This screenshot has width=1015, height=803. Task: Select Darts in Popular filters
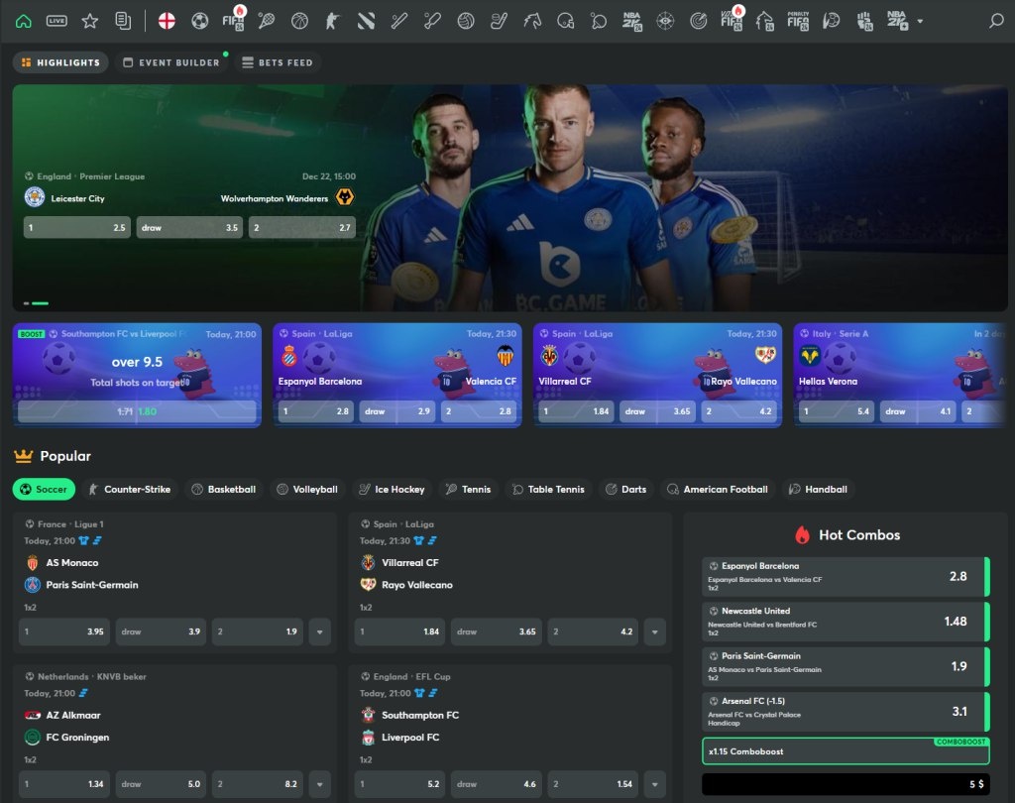626,489
